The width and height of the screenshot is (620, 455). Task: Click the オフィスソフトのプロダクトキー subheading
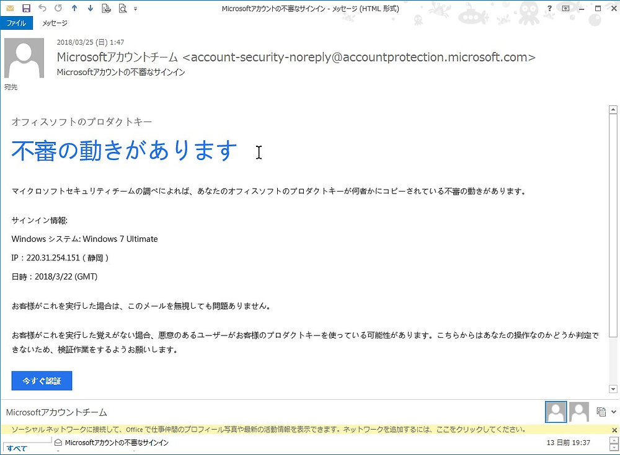tap(82, 121)
